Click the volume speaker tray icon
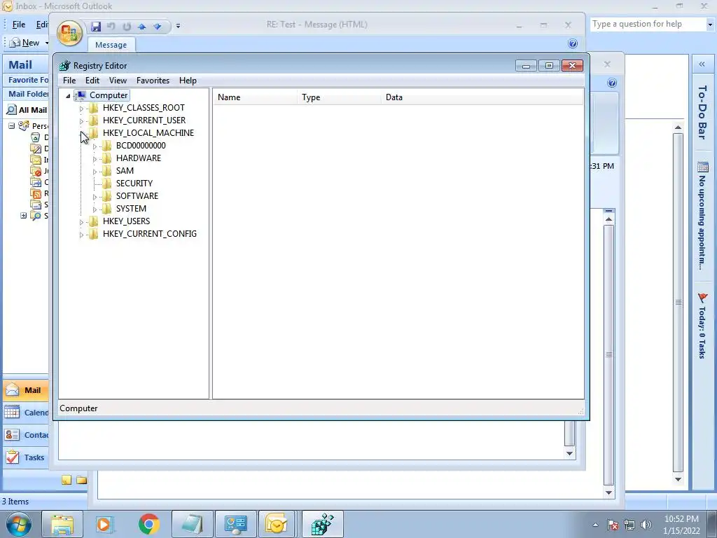717x538 pixels. [646, 525]
